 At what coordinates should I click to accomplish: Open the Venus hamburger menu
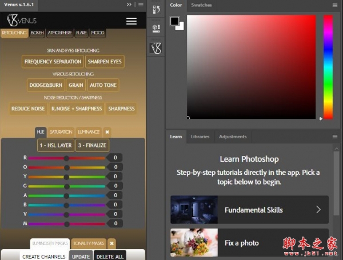pos(131,21)
